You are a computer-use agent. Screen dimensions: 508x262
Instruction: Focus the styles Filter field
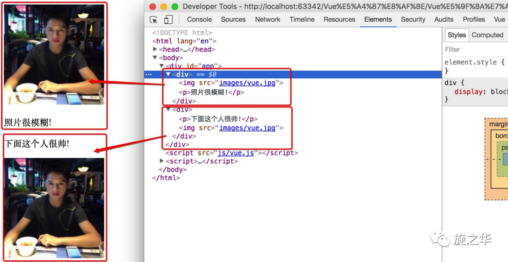pos(475,50)
